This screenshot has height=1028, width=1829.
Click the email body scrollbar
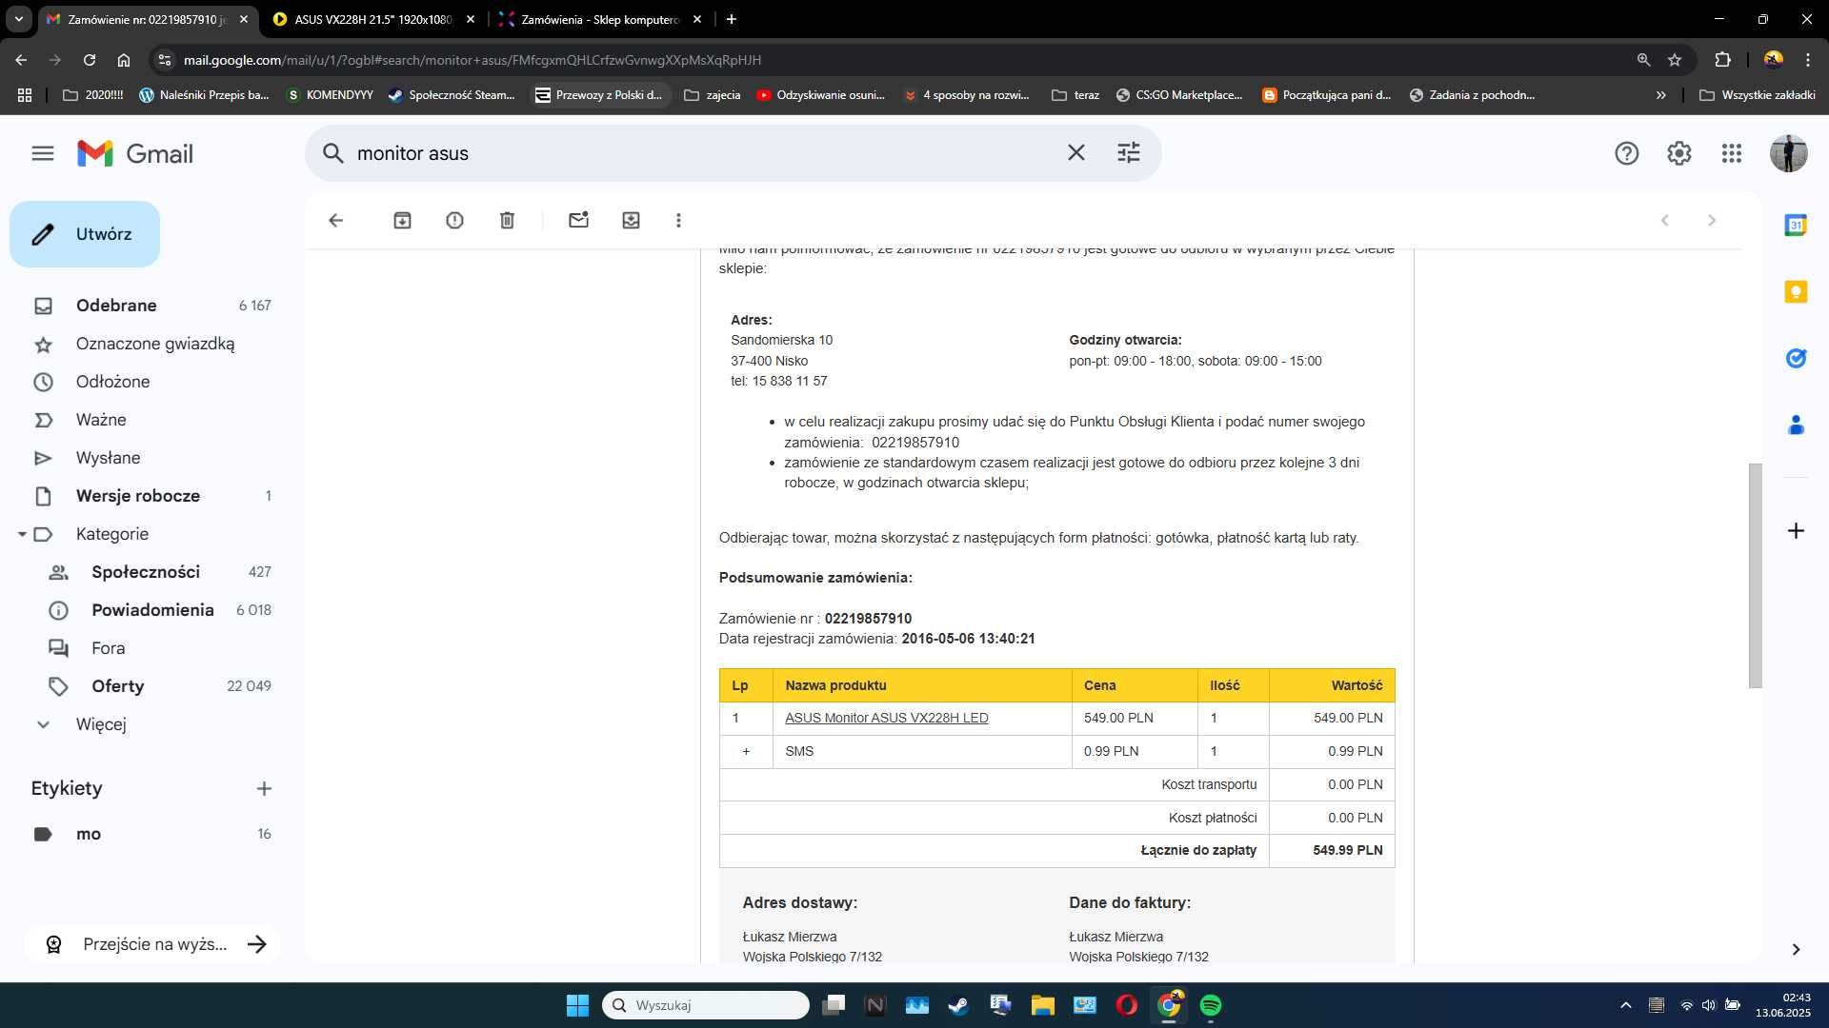[x=1755, y=575]
